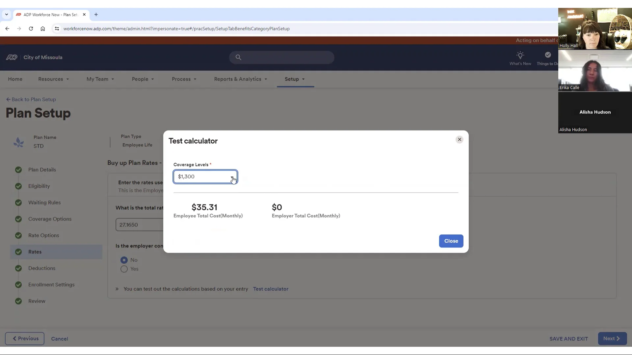Viewport: 632px width, 355px height.
Task: Open Things to Do checkmark icon
Action: pyautogui.click(x=548, y=55)
